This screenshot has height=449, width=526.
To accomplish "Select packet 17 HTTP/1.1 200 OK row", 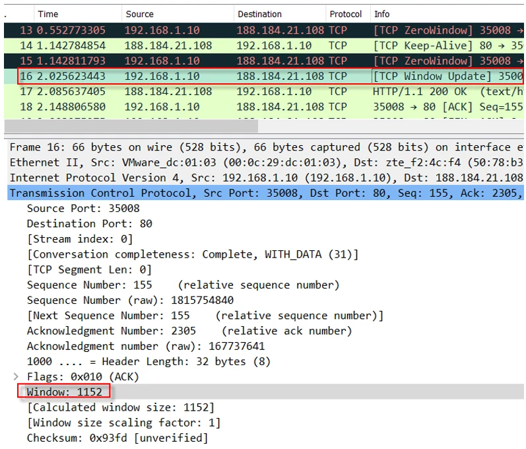I will click(x=264, y=91).
